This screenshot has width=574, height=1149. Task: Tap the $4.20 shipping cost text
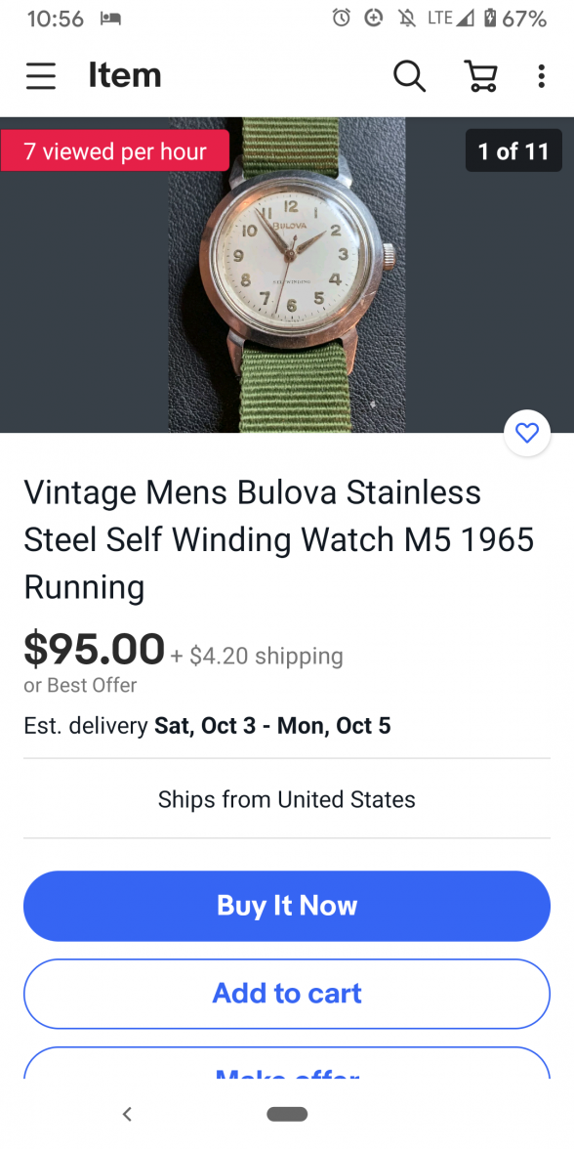pos(266,655)
